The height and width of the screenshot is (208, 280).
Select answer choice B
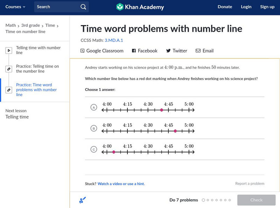pos(93,128)
